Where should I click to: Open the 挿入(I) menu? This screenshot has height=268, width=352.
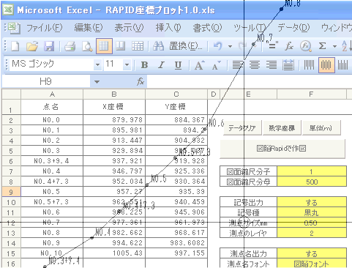point(168,28)
